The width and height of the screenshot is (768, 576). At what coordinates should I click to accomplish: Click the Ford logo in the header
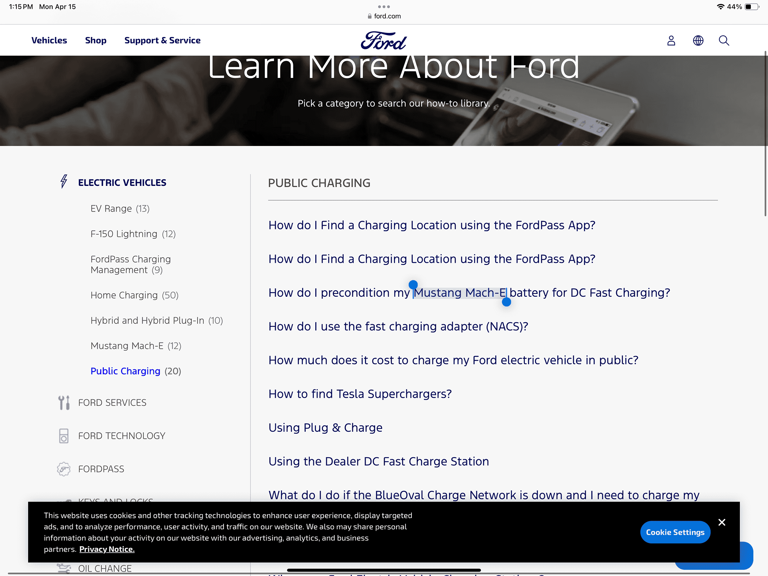point(384,40)
